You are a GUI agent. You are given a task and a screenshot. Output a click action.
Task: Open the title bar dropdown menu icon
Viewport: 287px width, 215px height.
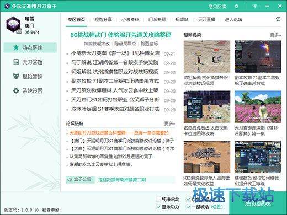coord(255,6)
